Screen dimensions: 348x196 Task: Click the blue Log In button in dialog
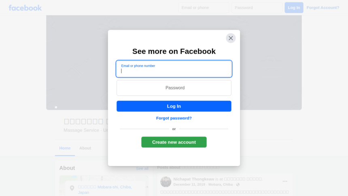(x=174, y=106)
